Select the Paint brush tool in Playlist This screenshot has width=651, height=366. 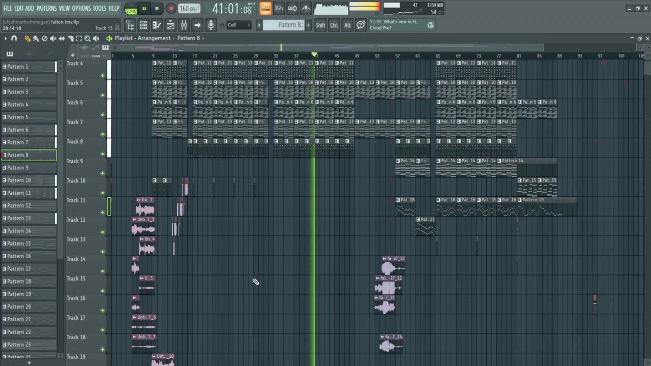[36, 38]
